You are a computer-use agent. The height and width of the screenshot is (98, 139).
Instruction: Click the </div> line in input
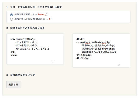tap(14, 55)
